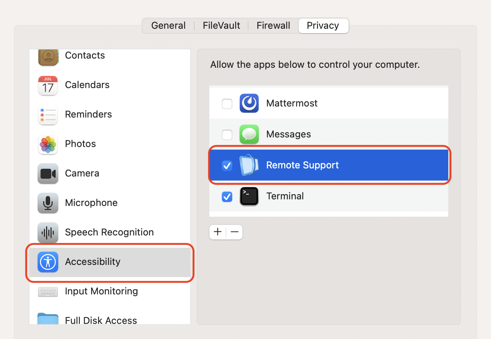Enable the Messages checkbox
Screen dimensions: 491x339
click(227, 135)
